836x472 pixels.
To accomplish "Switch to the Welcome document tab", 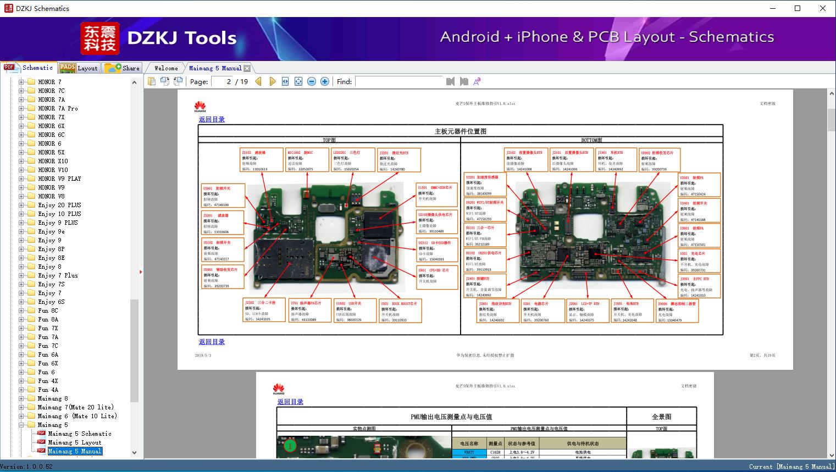I will pyautogui.click(x=166, y=68).
